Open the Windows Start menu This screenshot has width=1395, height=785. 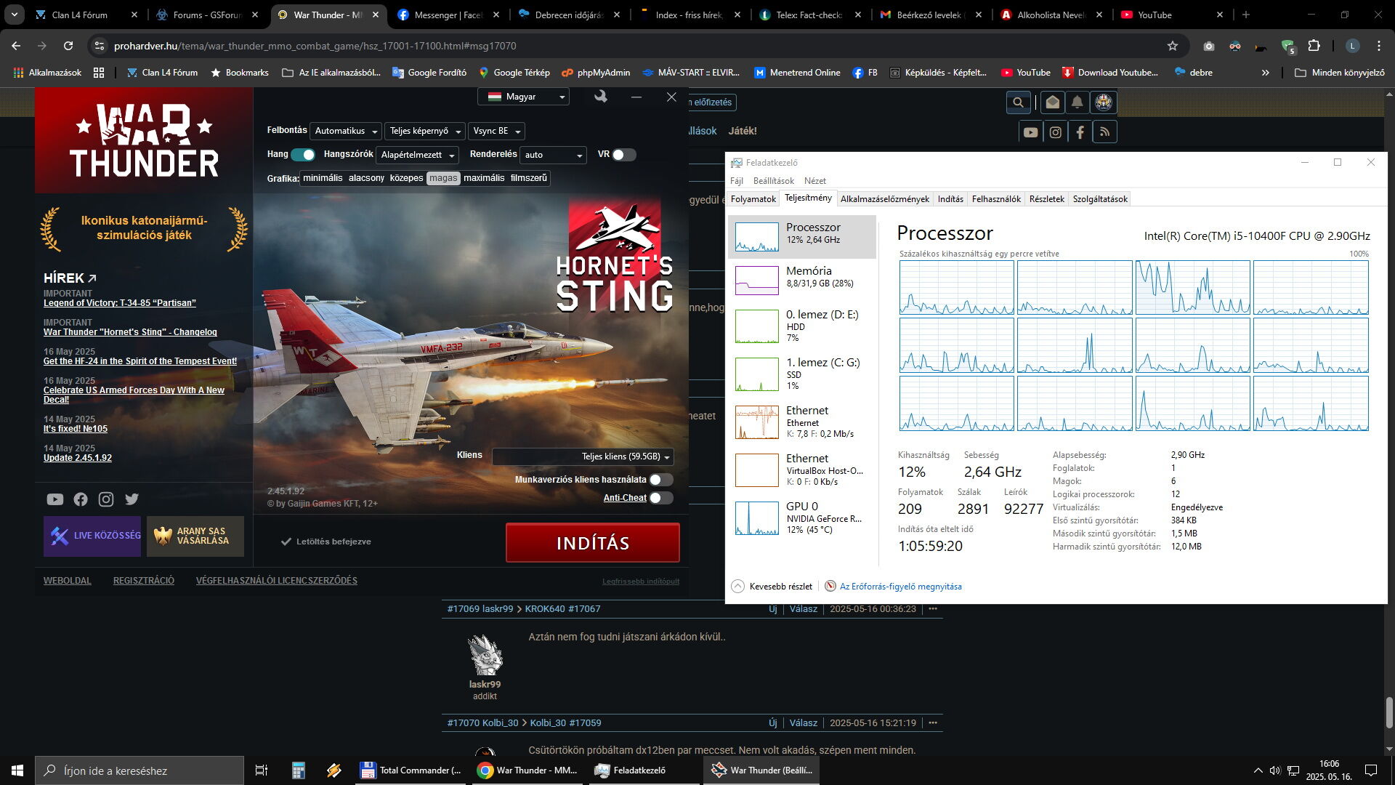(17, 770)
